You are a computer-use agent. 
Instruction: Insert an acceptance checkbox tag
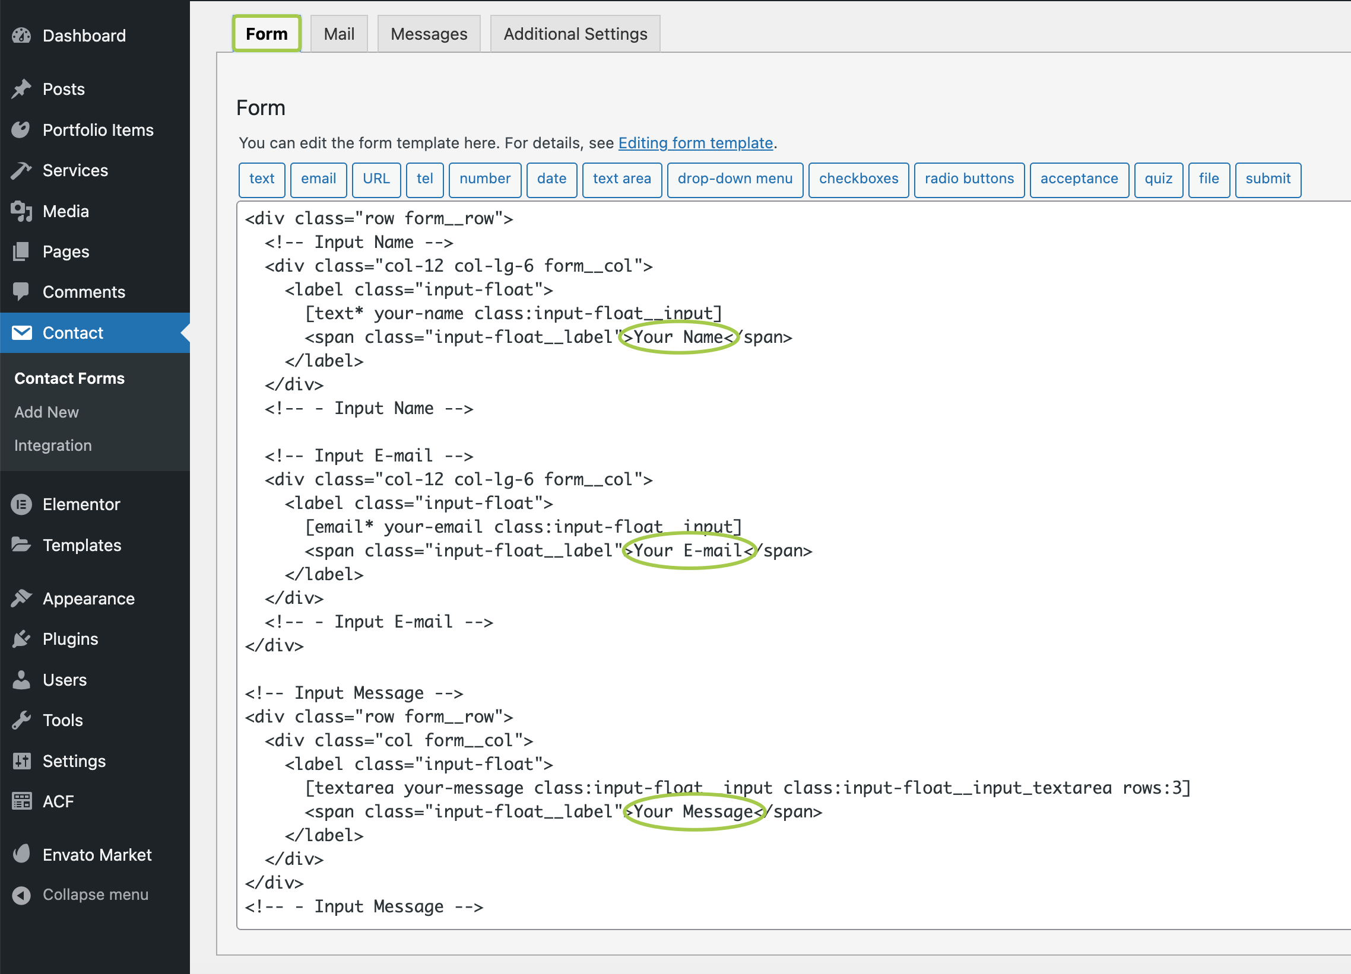(x=1078, y=179)
